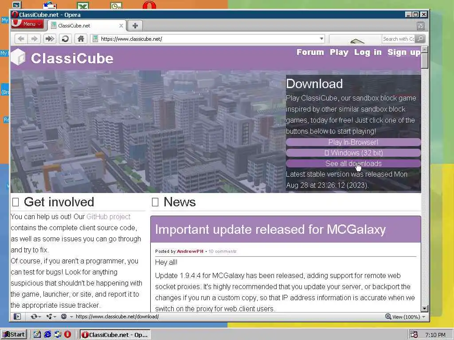Click the ClassiCube cube logo
Image resolution: width=454 pixels, height=340 pixels.
coord(18,57)
